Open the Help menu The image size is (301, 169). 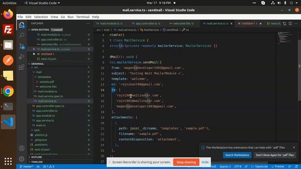(95, 17)
